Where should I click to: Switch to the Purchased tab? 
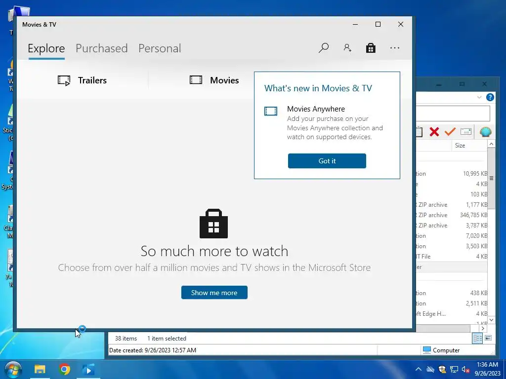[x=102, y=48]
